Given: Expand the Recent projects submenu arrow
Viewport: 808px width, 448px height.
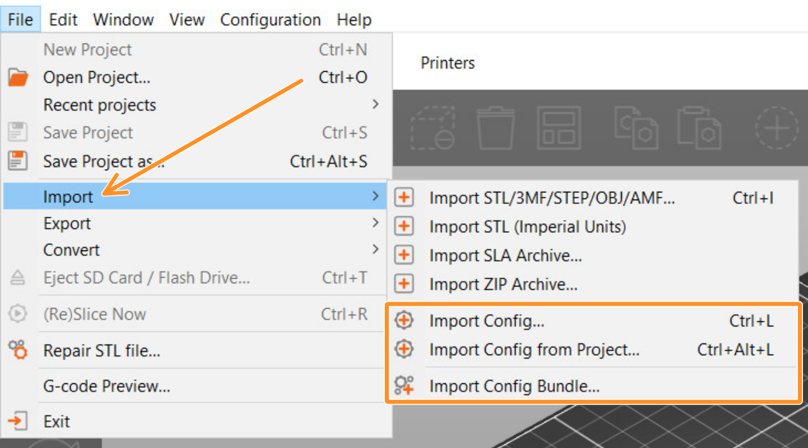Looking at the screenshot, I should pos(375,105).
